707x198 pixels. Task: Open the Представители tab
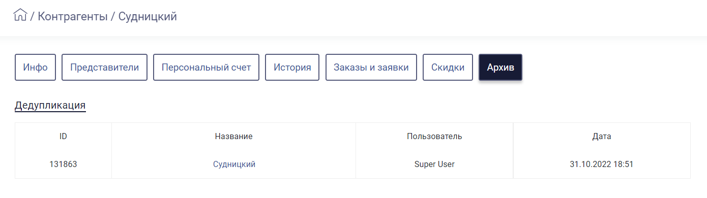(104, 67)
